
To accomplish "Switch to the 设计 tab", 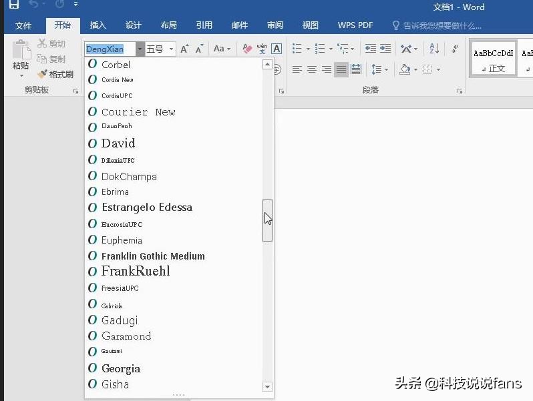I will 134,25.
